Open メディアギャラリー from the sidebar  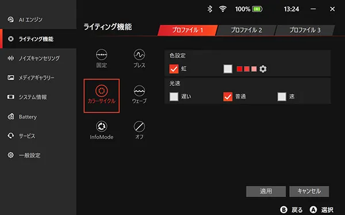(x=39, y=77)
